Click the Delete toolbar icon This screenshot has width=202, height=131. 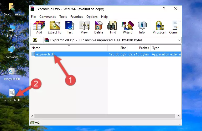(99, 27)
